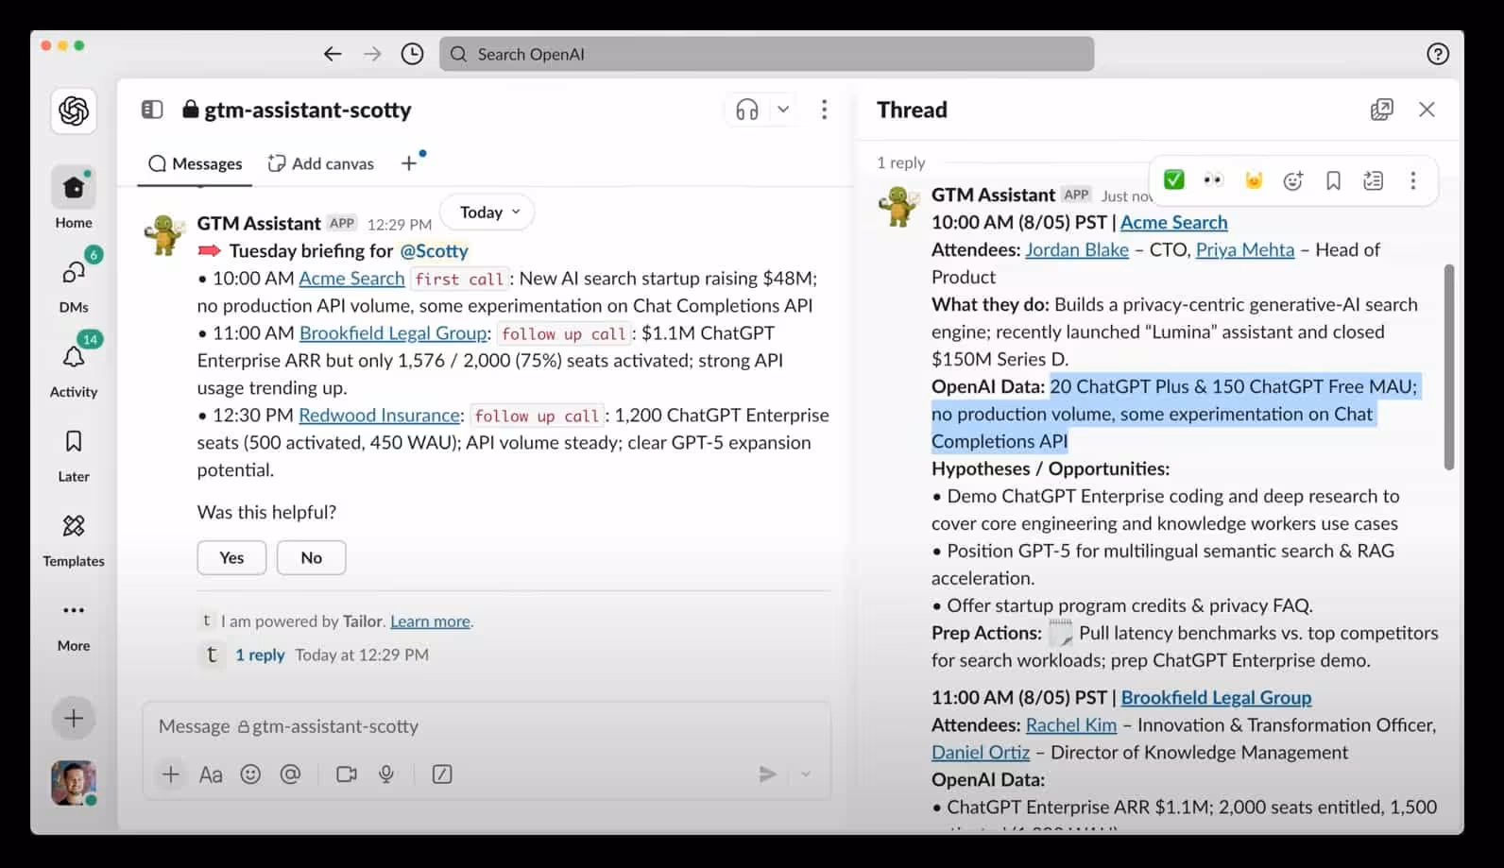
Task: Open Acme Search link in thread
Action: click(x=1173, y=222)
